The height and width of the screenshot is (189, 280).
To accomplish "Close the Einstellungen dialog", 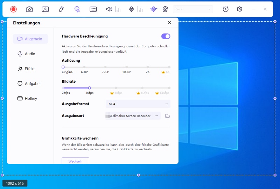I will coord(169,23).
